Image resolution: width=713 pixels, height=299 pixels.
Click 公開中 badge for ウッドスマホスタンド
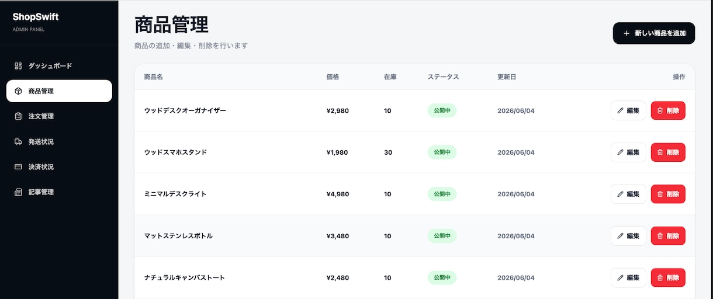(442, 152)
